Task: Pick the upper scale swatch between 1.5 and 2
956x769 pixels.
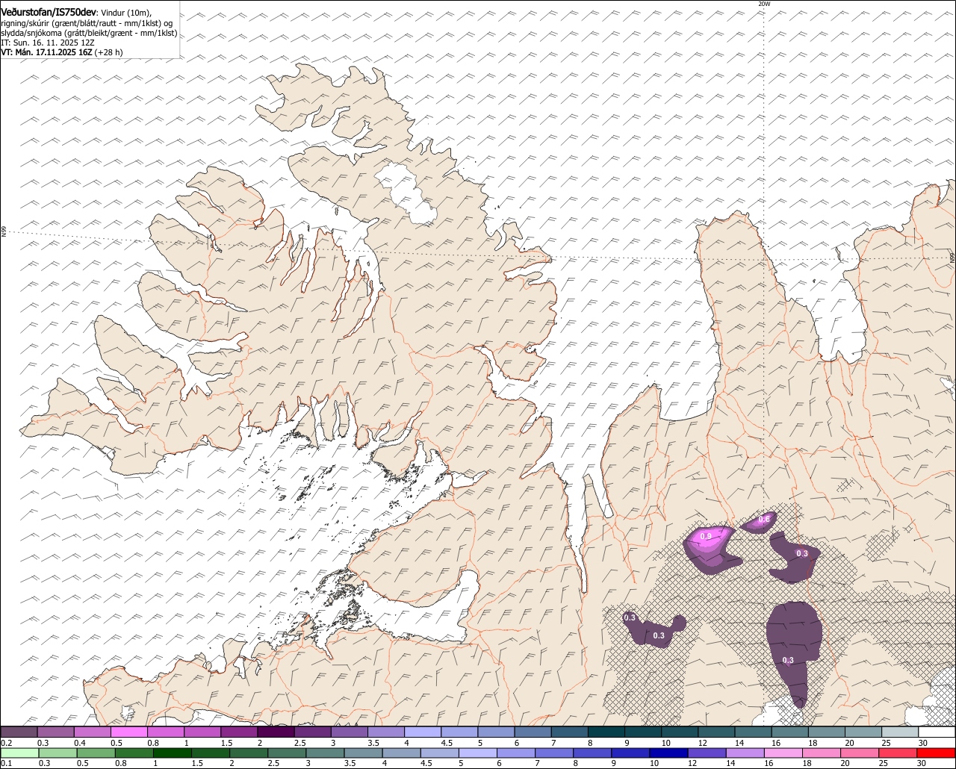Action: pyautogui.click(x=239, y=732)
